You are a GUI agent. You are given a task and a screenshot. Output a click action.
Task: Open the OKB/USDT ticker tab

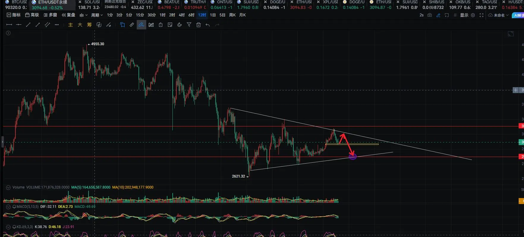[x=460, y=5]
